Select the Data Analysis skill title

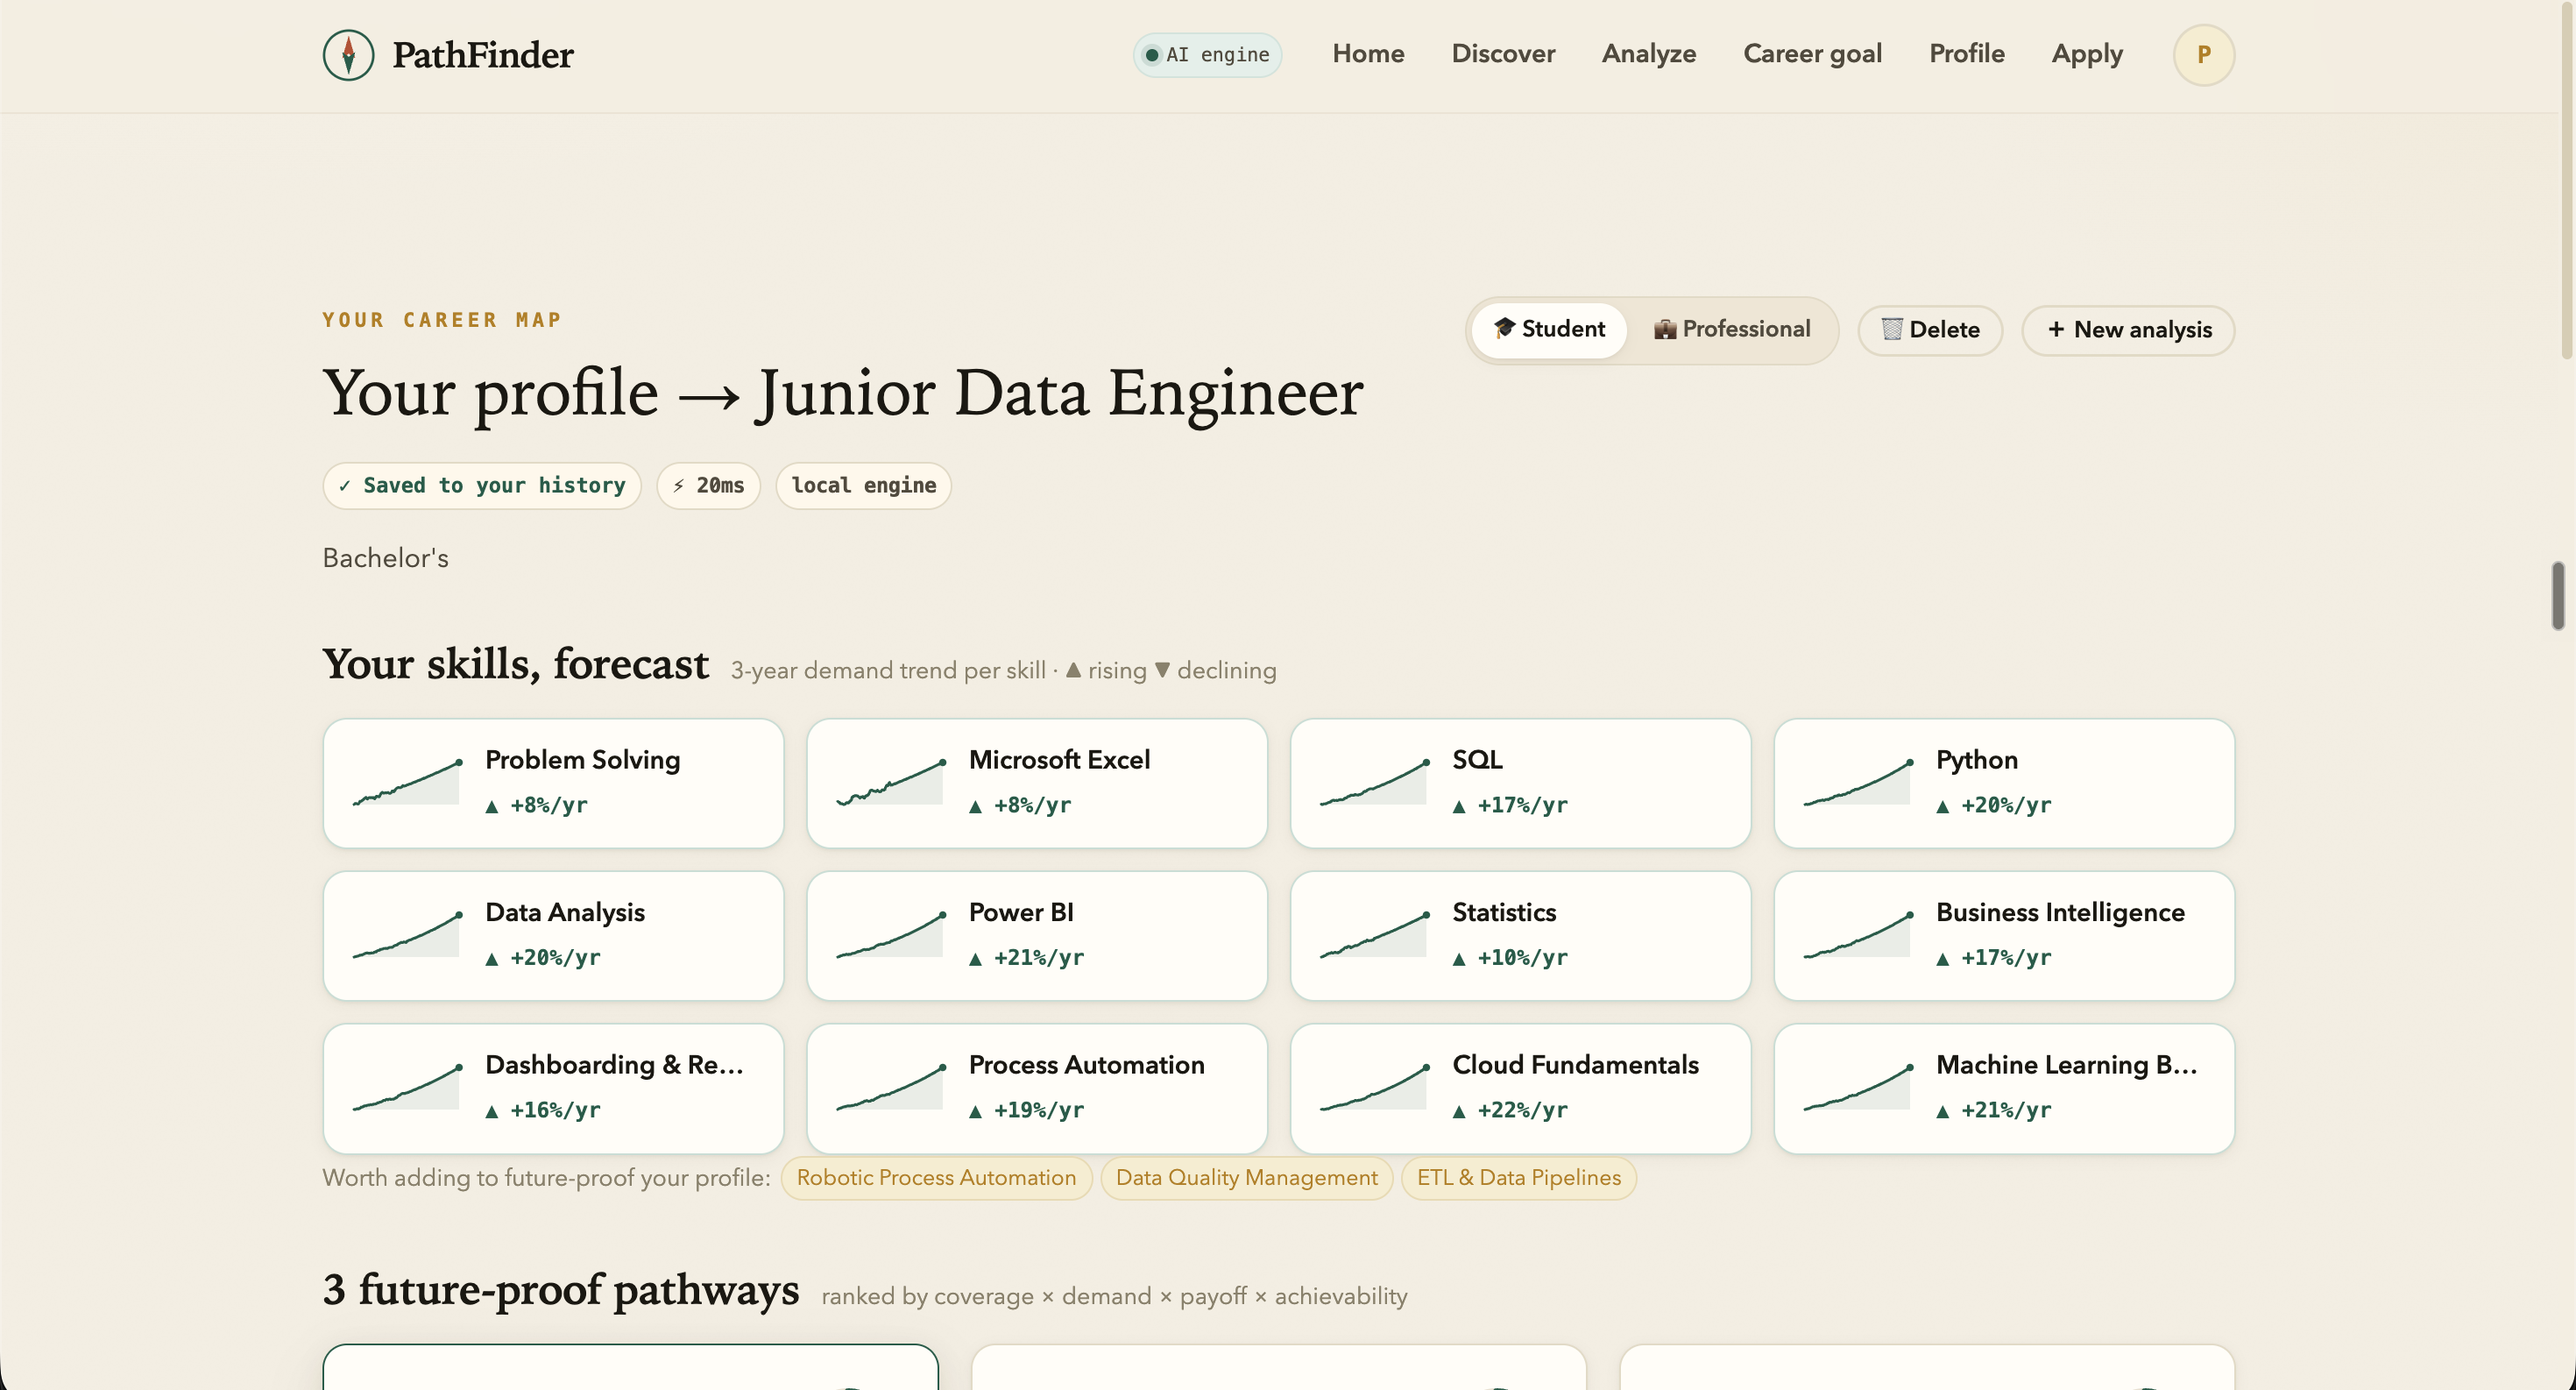click(565, 912)
